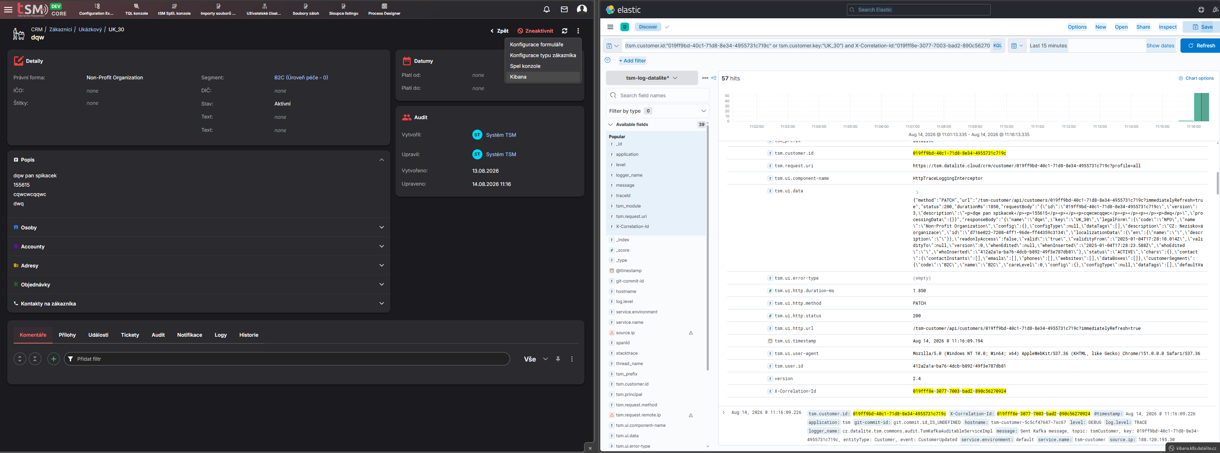Toggle the KQL query language switch
Viewport: 1220px width, 453px height.
click(x=997, y=46)
